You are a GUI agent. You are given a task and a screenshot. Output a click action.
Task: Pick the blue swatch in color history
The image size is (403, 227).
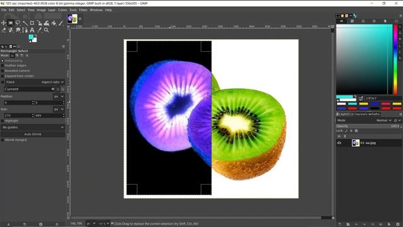pos(375,103)
